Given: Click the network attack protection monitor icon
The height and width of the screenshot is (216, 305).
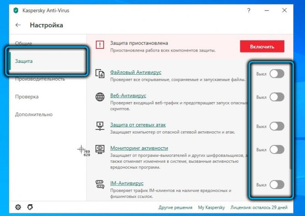Looking at the screenshot, I should (100, 126).
